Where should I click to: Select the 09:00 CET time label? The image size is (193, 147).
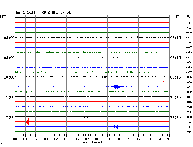pos(9,58)
